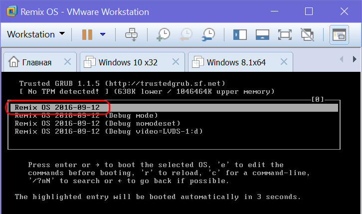Switch to the Главная home tab
The image size is (362, 214).
point(40,62)
